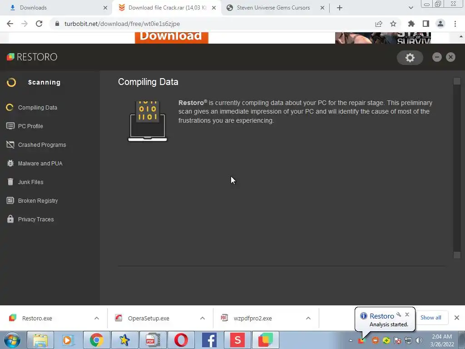
Task: Close the Restoro window
Action: [x=450, y=57]
